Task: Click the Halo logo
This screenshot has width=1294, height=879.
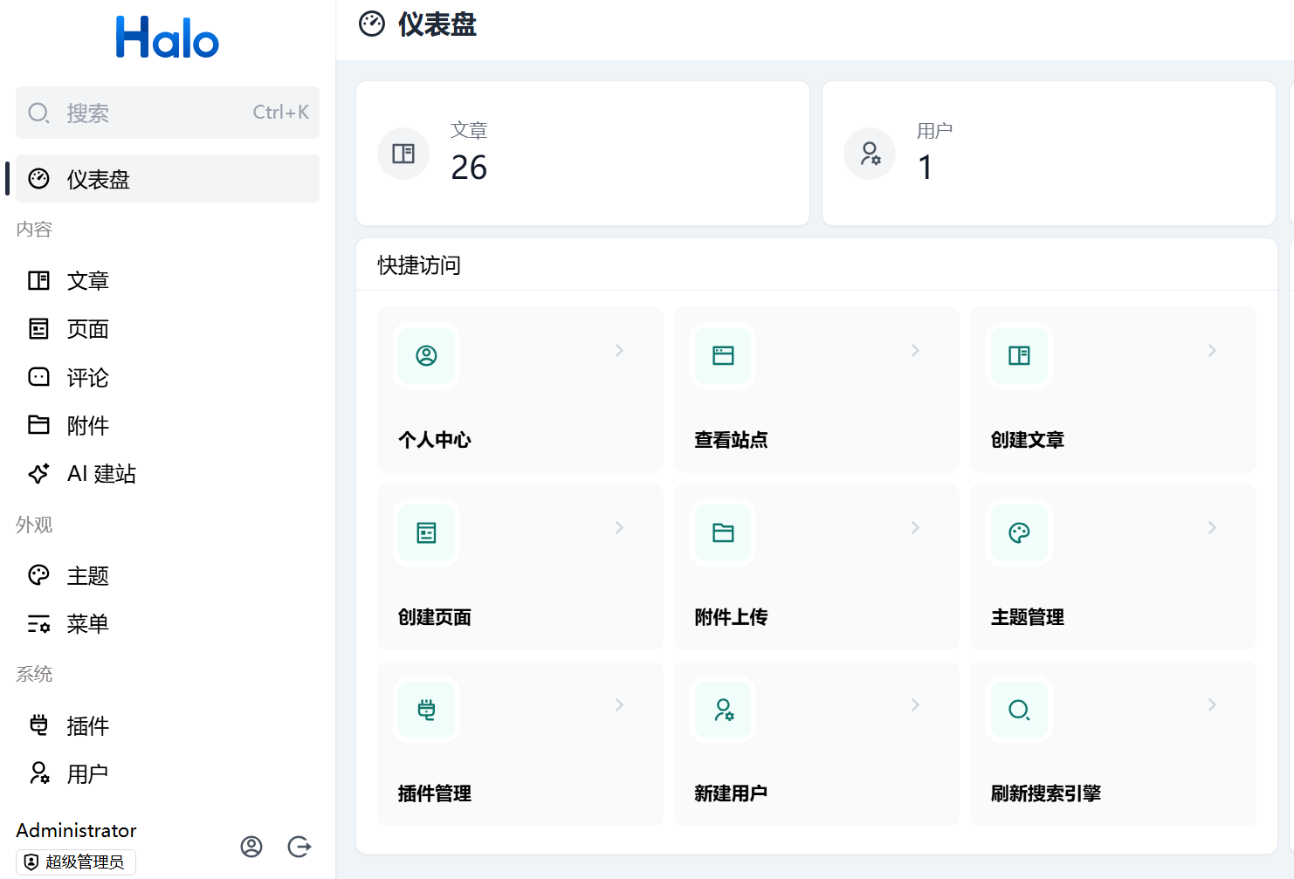Action: [x=168, y=38]
